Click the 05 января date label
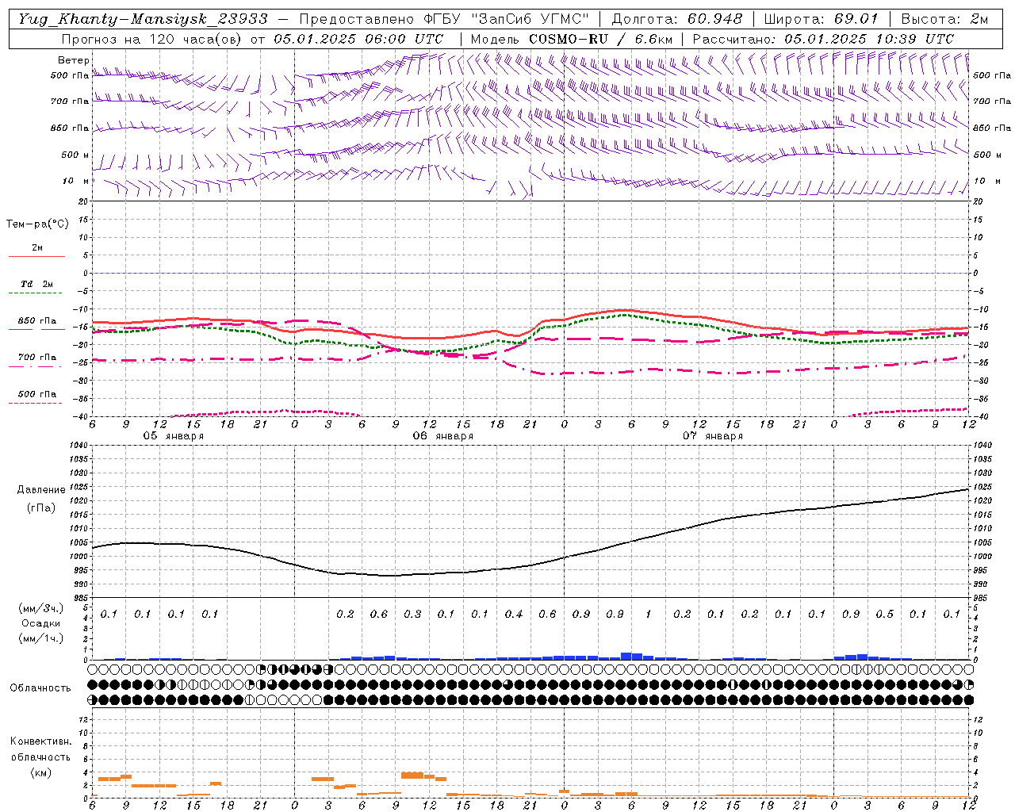This screenshot has height=812, width=1015. click(x=173, y=436)
